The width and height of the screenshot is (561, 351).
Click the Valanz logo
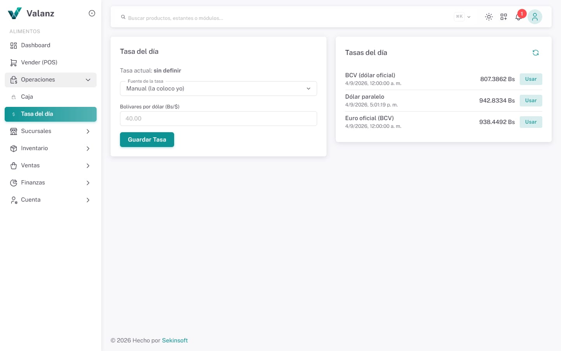(x=31, y=13)
